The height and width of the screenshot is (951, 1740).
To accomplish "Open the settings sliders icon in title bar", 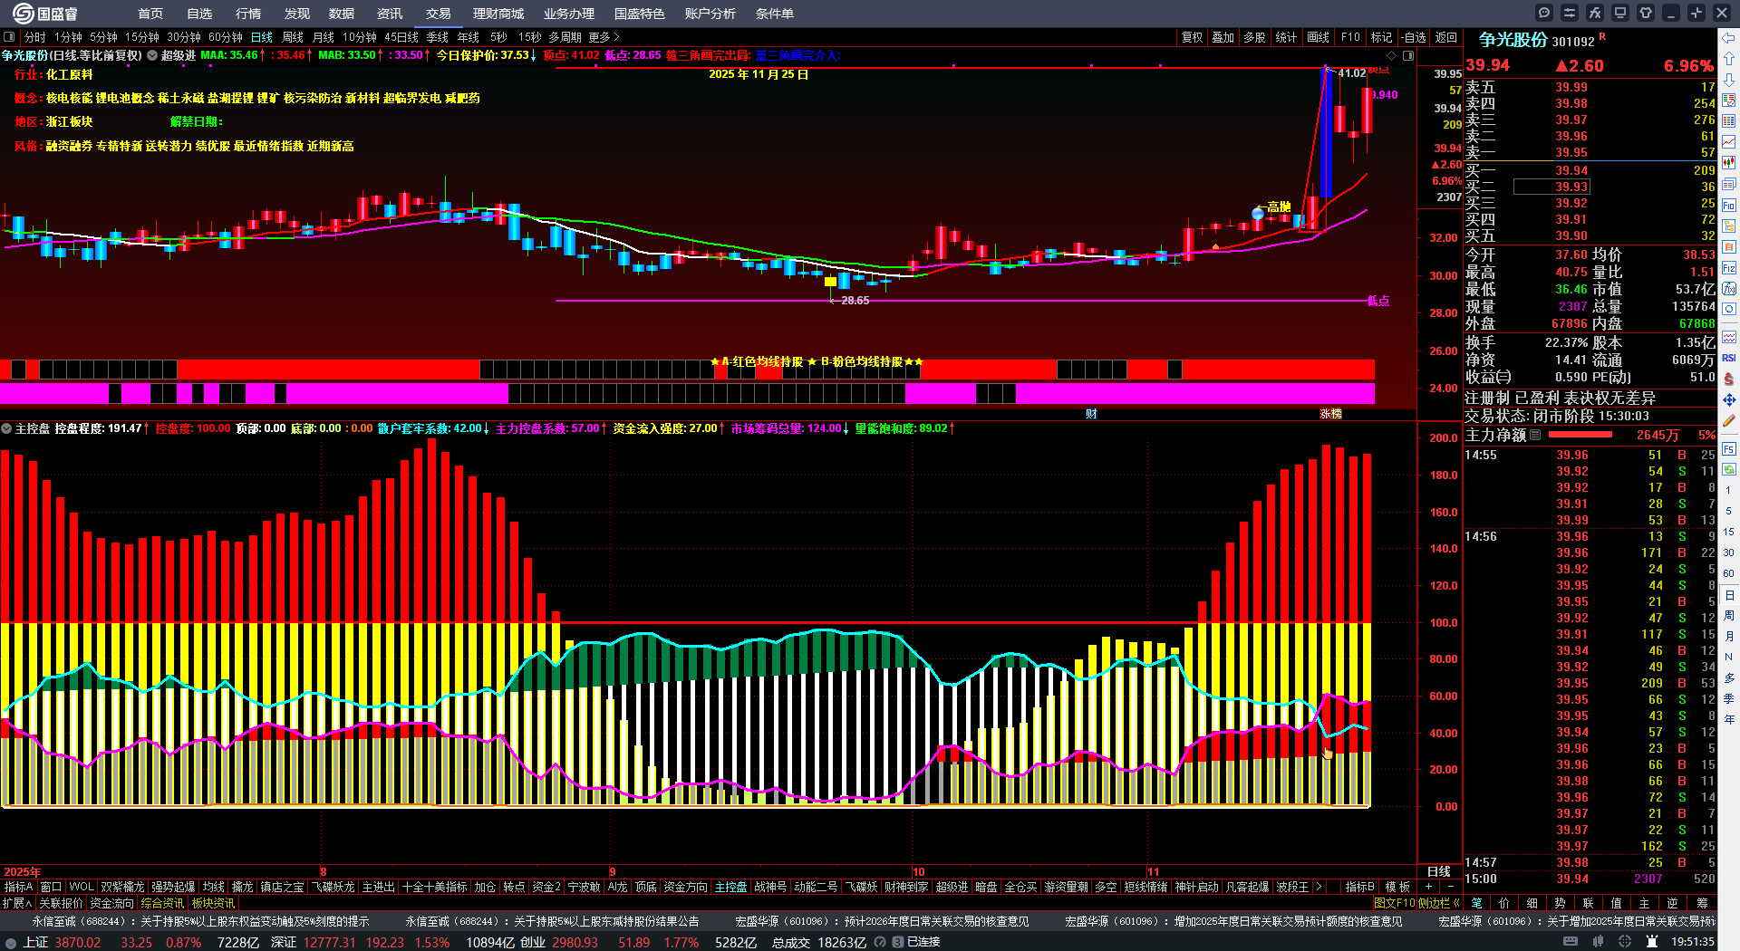I will click(x=1570, y=13).
